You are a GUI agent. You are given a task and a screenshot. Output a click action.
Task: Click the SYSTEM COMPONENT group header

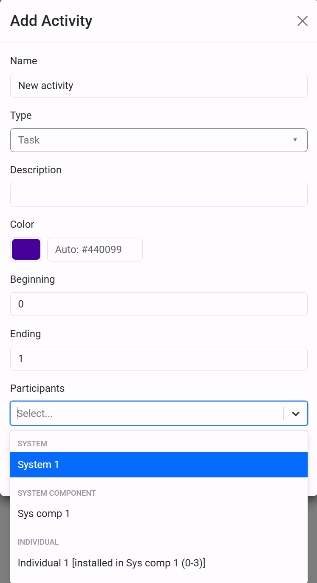tap(57, 493)
